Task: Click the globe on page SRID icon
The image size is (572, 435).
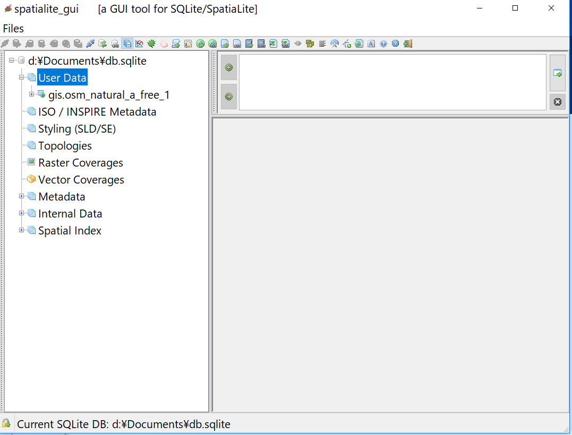Action: 359,43
